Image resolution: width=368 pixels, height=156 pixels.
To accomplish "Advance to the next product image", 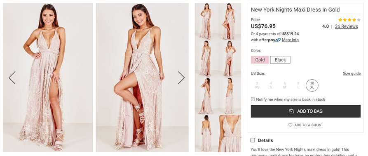I will pos(181,78).
